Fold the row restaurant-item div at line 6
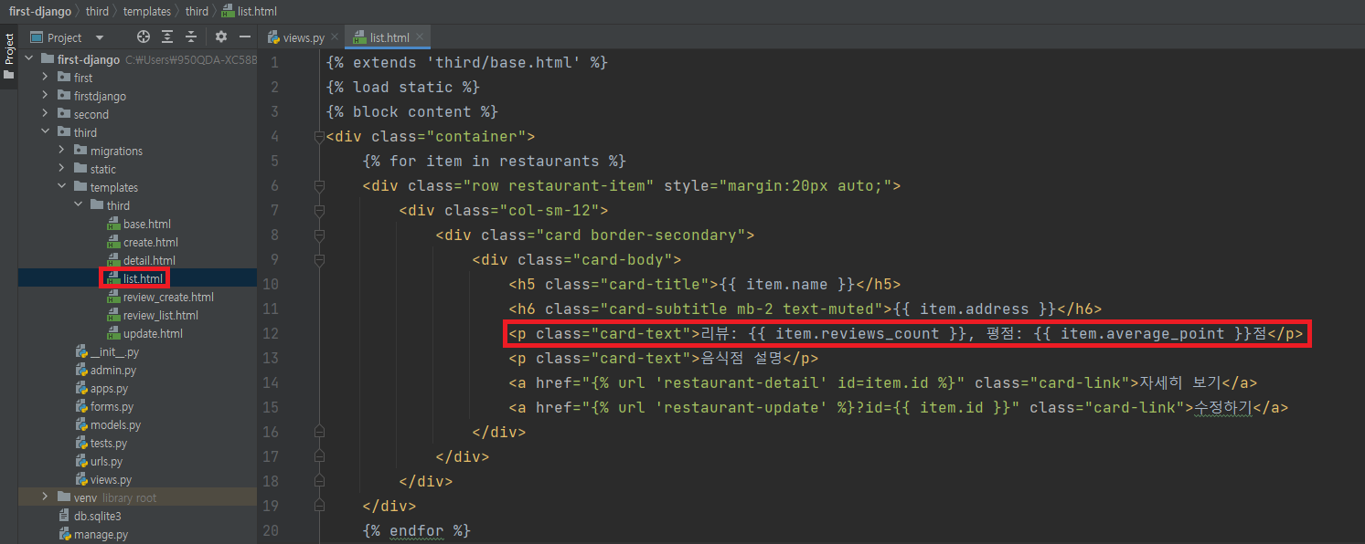This screenshot has width=1365, height=544. pyautogui.click(x=319, y=186)
